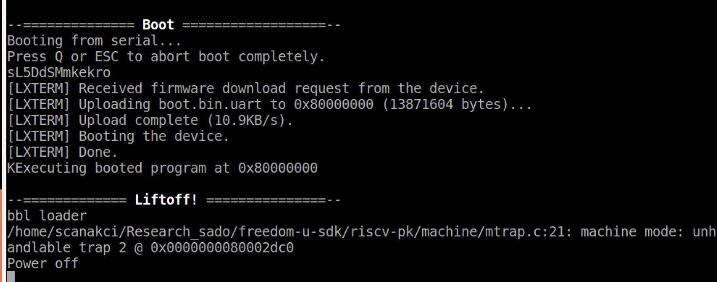Click the "[LXTERM] Done." line
Viewport: 717px width, 282px height.
coord(62,152)
